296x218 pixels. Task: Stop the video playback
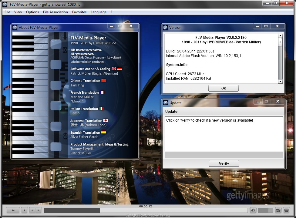tap(24, 210)
